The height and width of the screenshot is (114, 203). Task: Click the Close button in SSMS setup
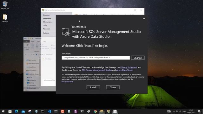pyautogui.click(x=113, y=87)
